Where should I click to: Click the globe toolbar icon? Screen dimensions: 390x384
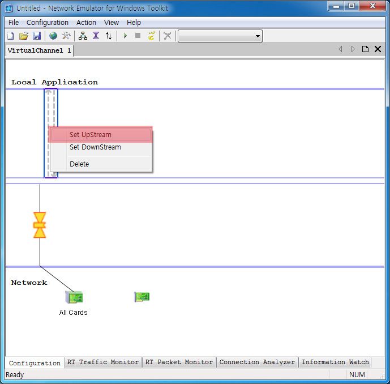click(53, 36)
